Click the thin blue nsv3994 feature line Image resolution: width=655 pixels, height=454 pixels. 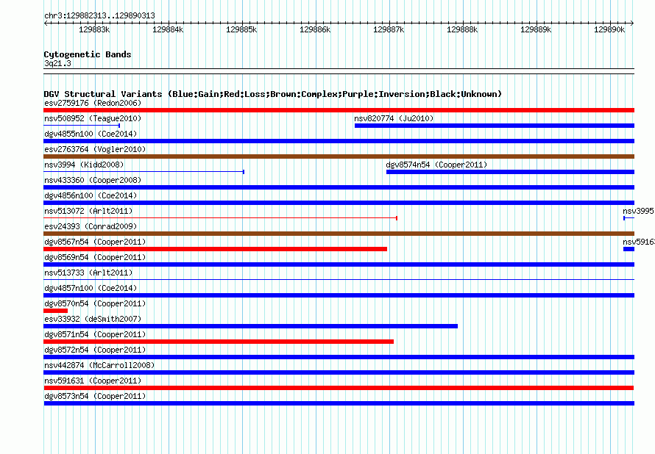click(x=144, y=172)
